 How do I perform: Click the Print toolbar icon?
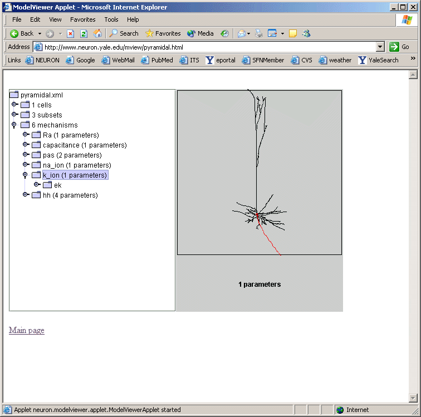tap(258, 33)
